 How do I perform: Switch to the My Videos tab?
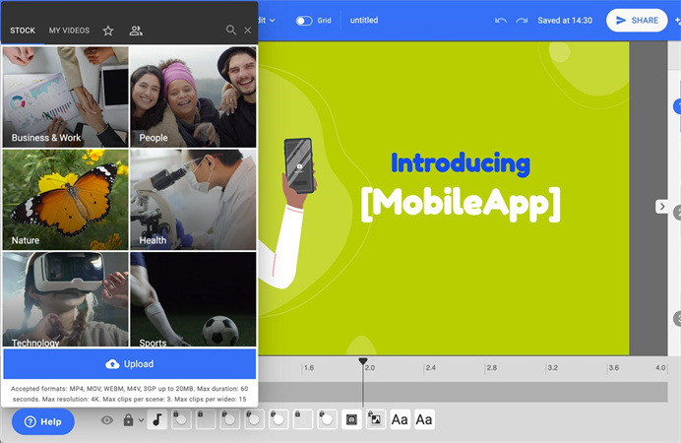[69, 31]
